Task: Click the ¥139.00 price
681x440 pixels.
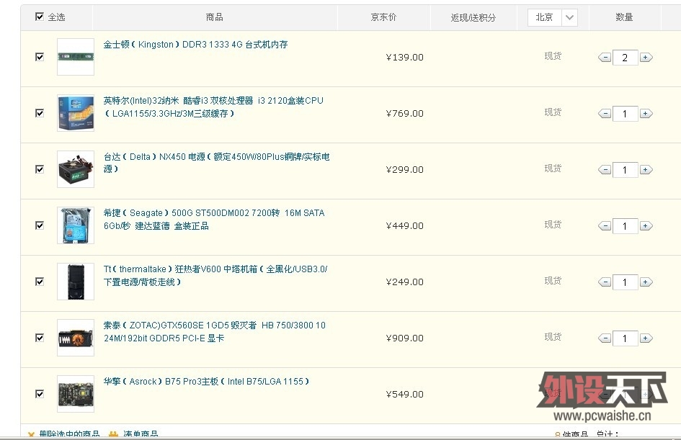Action: pyautogui.click(x=404, y=58)
